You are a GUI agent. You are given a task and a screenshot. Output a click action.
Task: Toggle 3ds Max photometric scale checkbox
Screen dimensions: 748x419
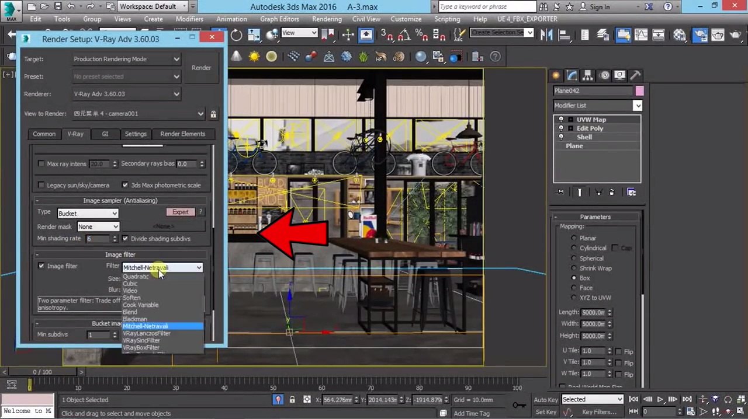point(125,185)
